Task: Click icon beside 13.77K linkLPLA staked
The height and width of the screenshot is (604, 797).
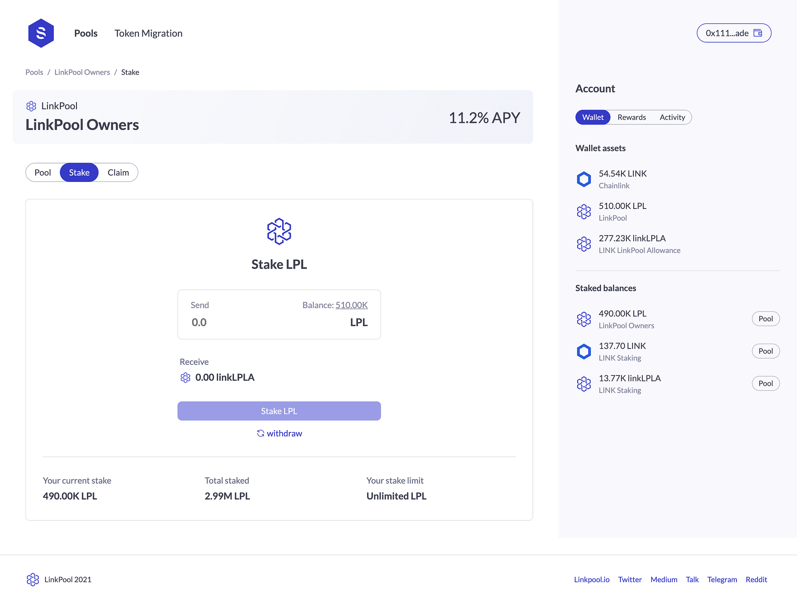Action: point(584,384)
